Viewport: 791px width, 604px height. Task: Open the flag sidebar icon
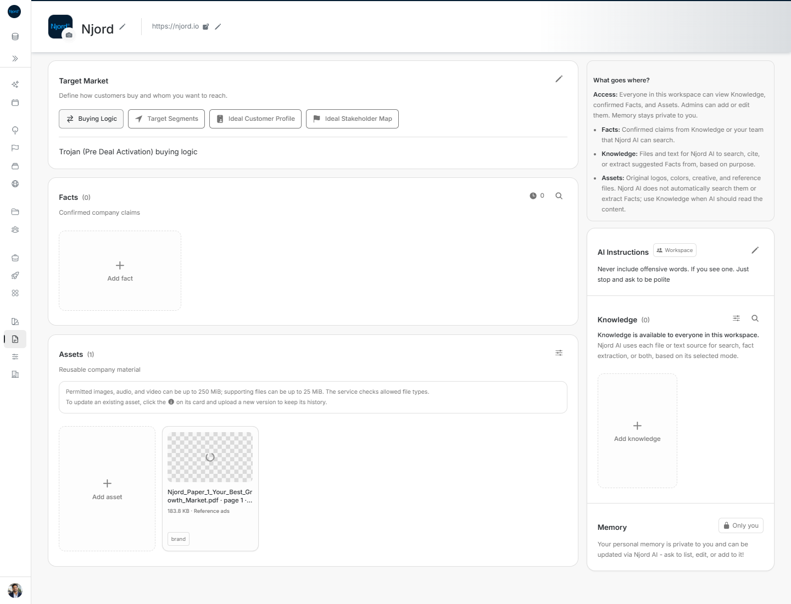click(x=15, y=148)
